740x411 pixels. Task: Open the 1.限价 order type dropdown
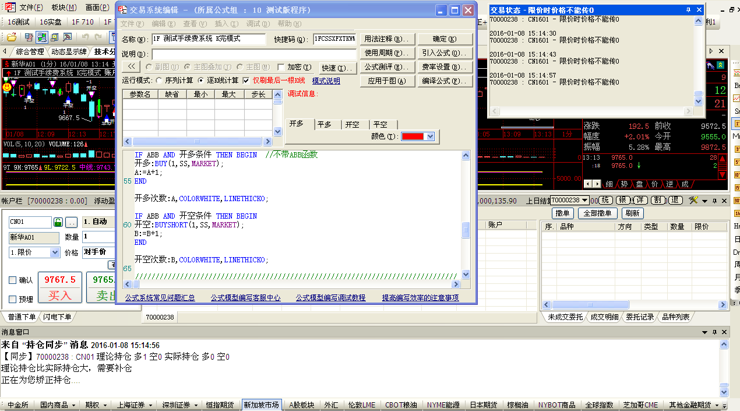55,252
